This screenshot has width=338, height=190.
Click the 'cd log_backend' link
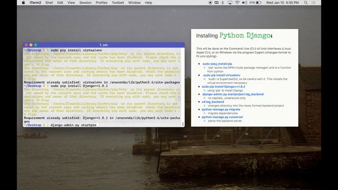[x=213, y=102]
